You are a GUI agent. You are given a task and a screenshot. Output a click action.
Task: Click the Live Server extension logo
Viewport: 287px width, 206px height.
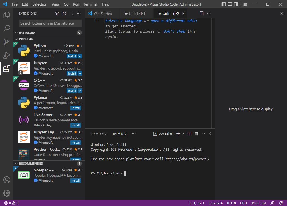24,120
